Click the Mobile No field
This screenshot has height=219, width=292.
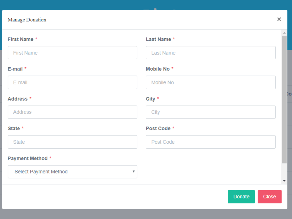tap(211, 82)
